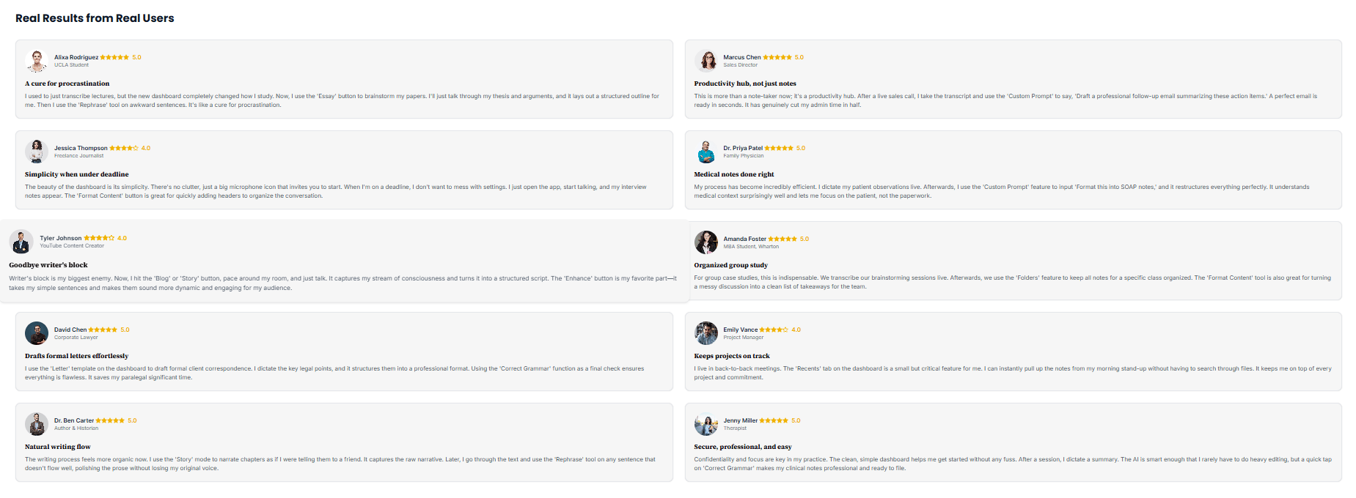Viewport: 1356px width, 498px height.
Task: Click the 'Real Results from Real Users' heading
Action: coord(95,18)
